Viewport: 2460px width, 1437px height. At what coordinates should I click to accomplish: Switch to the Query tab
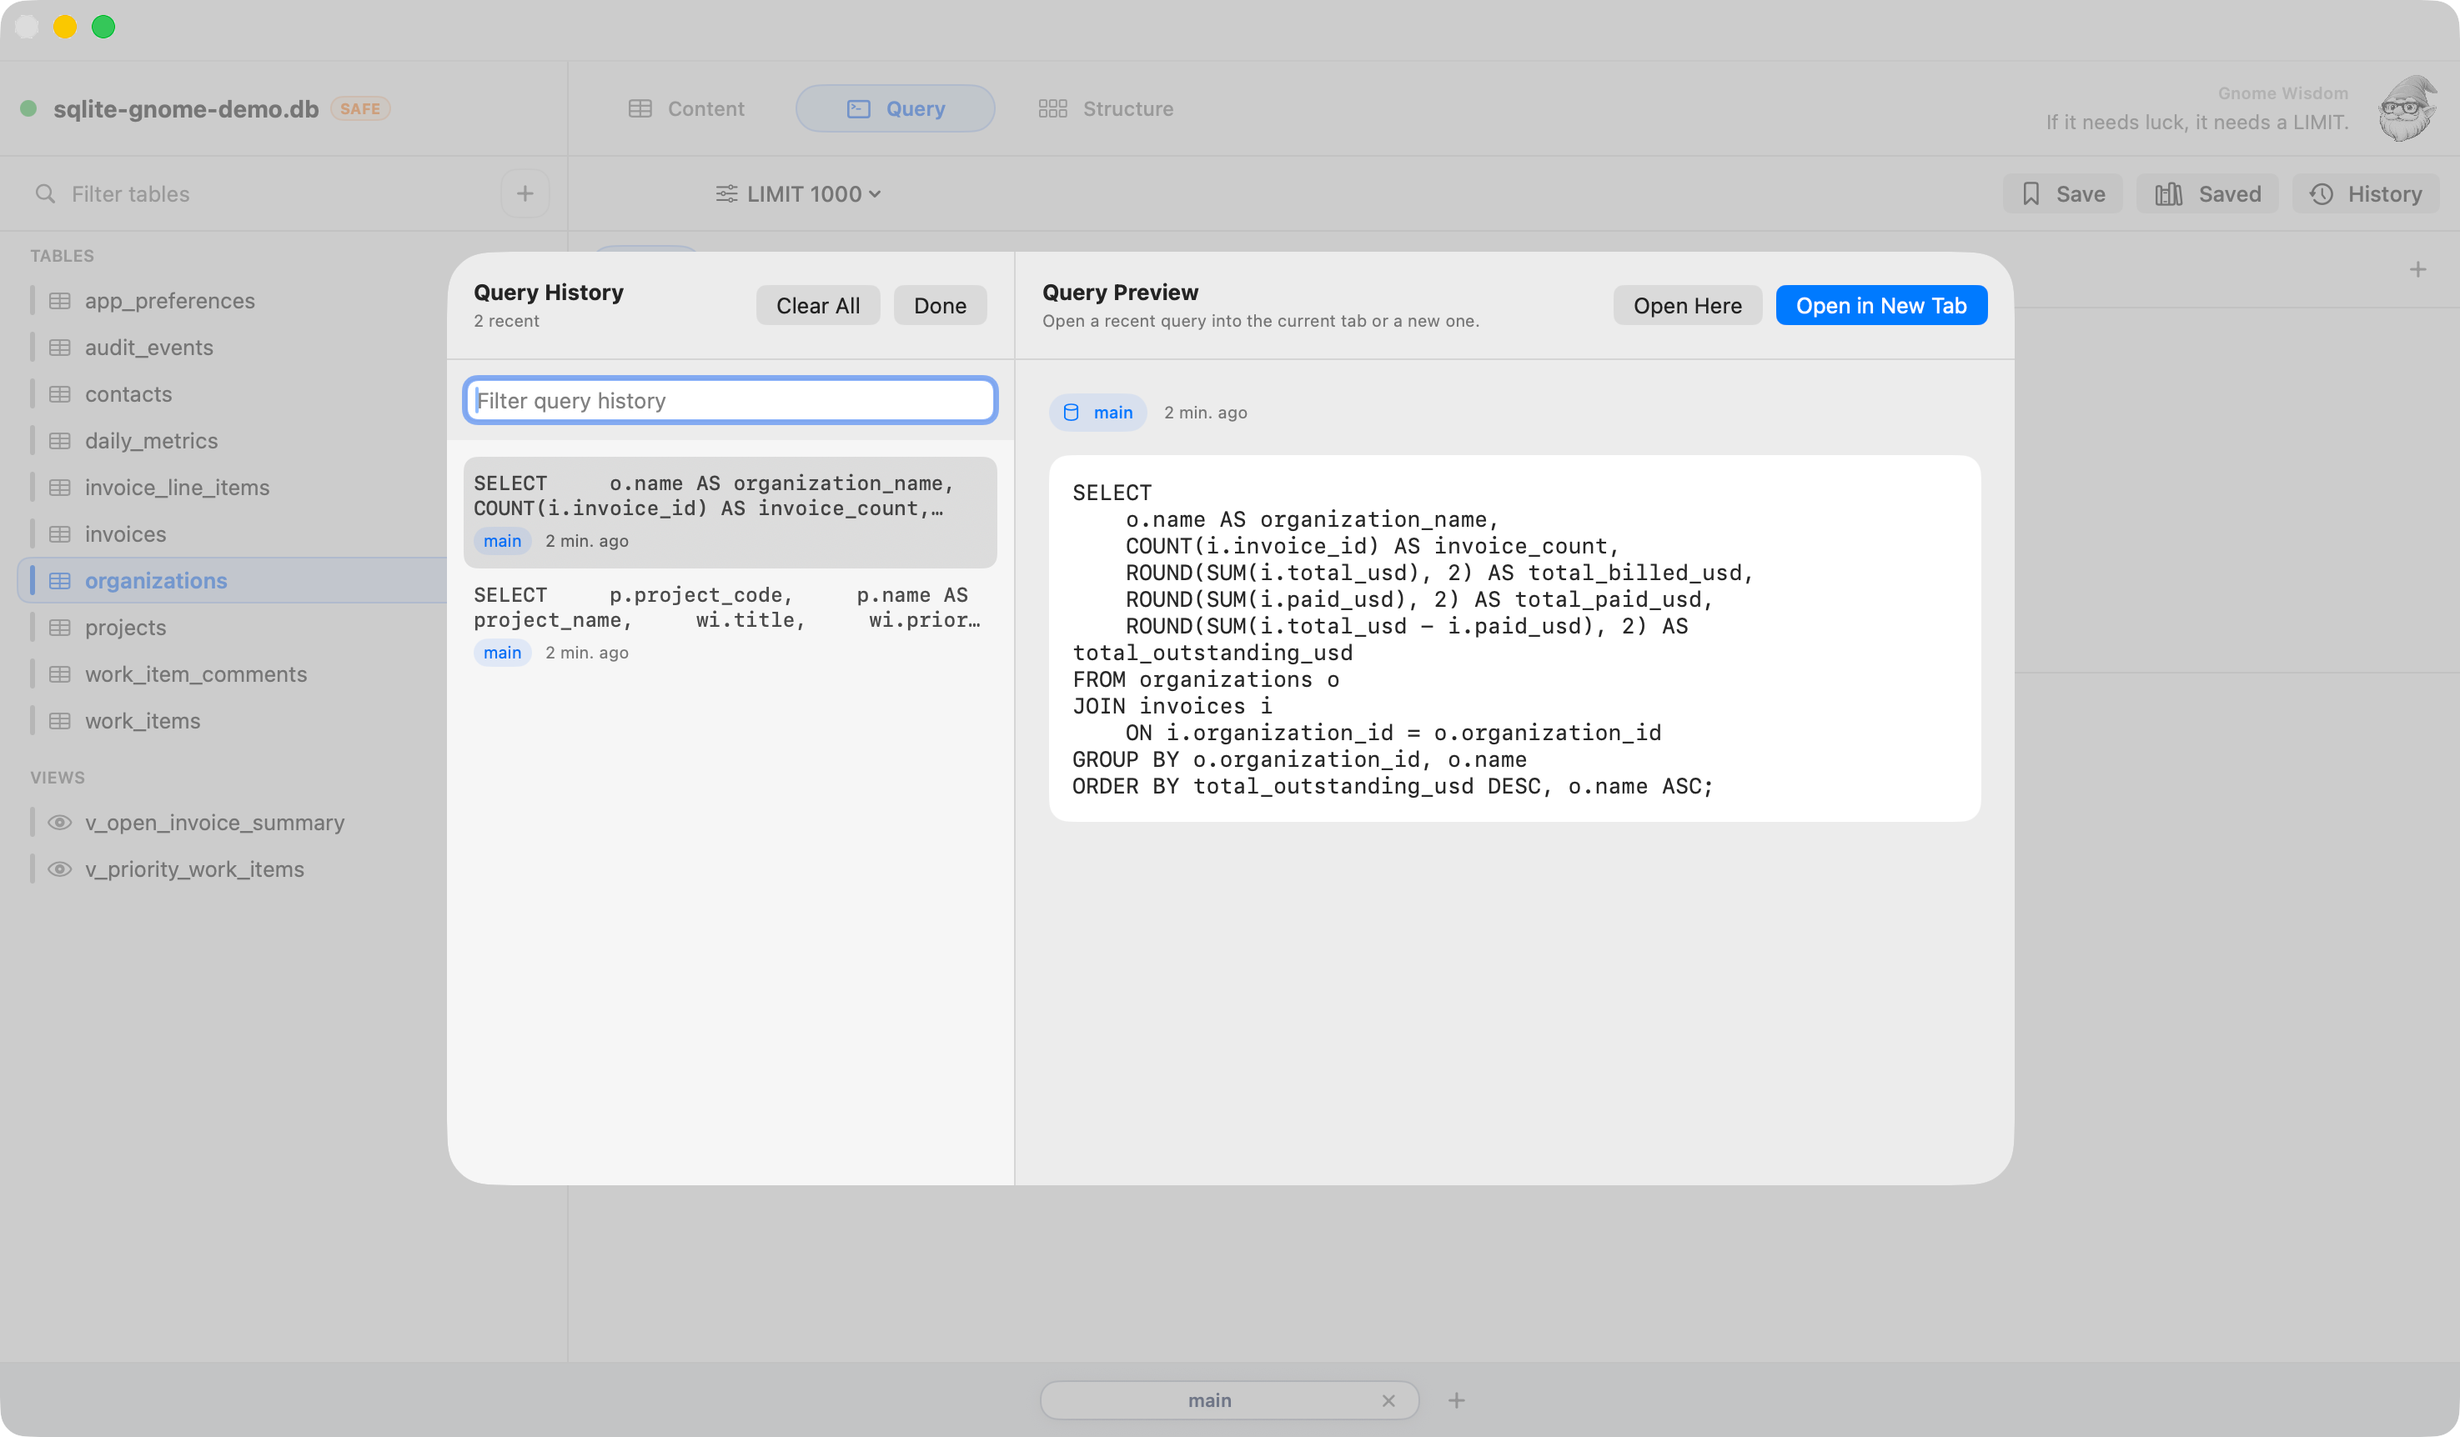point(895,108)
